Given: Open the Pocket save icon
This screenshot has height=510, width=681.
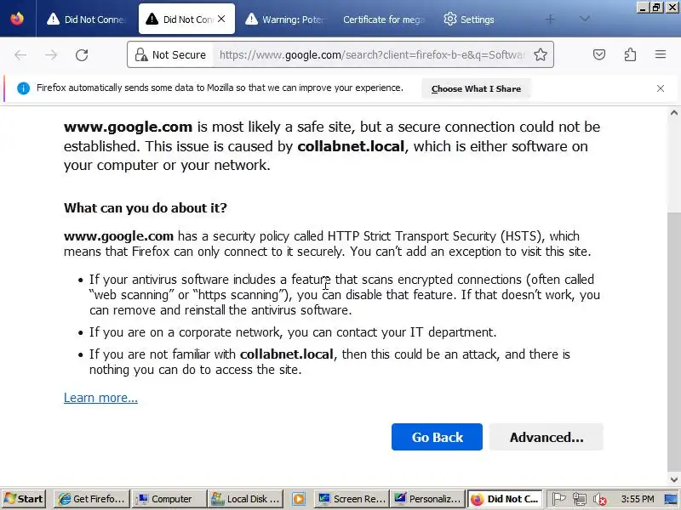Looking at the screenshot, I should point(599,54).
